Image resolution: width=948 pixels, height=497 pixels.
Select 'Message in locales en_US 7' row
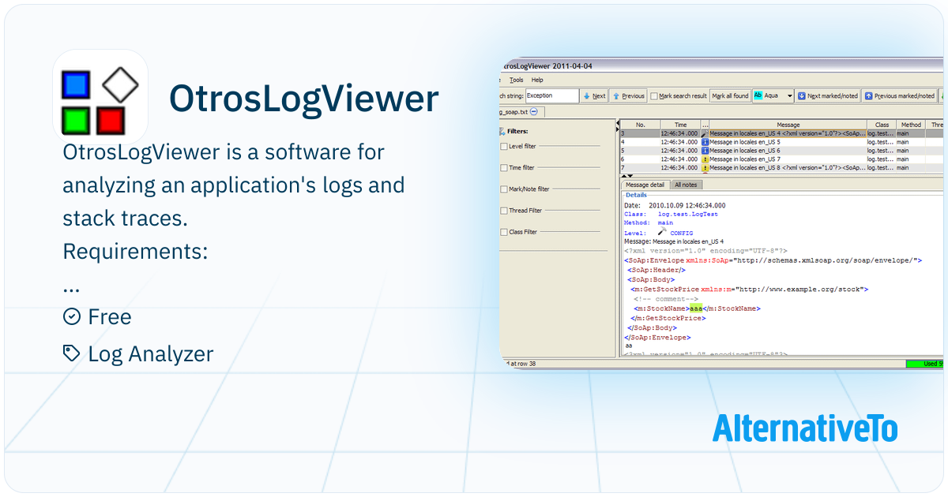click(x=781, y=159)
